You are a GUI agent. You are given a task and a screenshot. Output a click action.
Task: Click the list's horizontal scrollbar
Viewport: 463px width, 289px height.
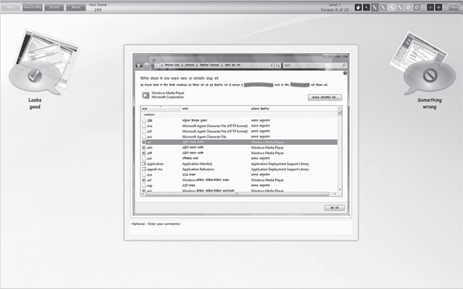238,194
